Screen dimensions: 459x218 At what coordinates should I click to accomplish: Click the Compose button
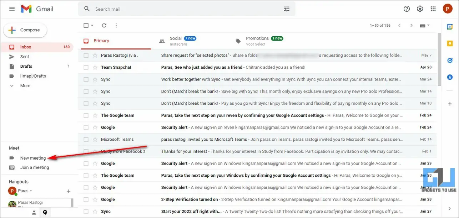point(25,30)
